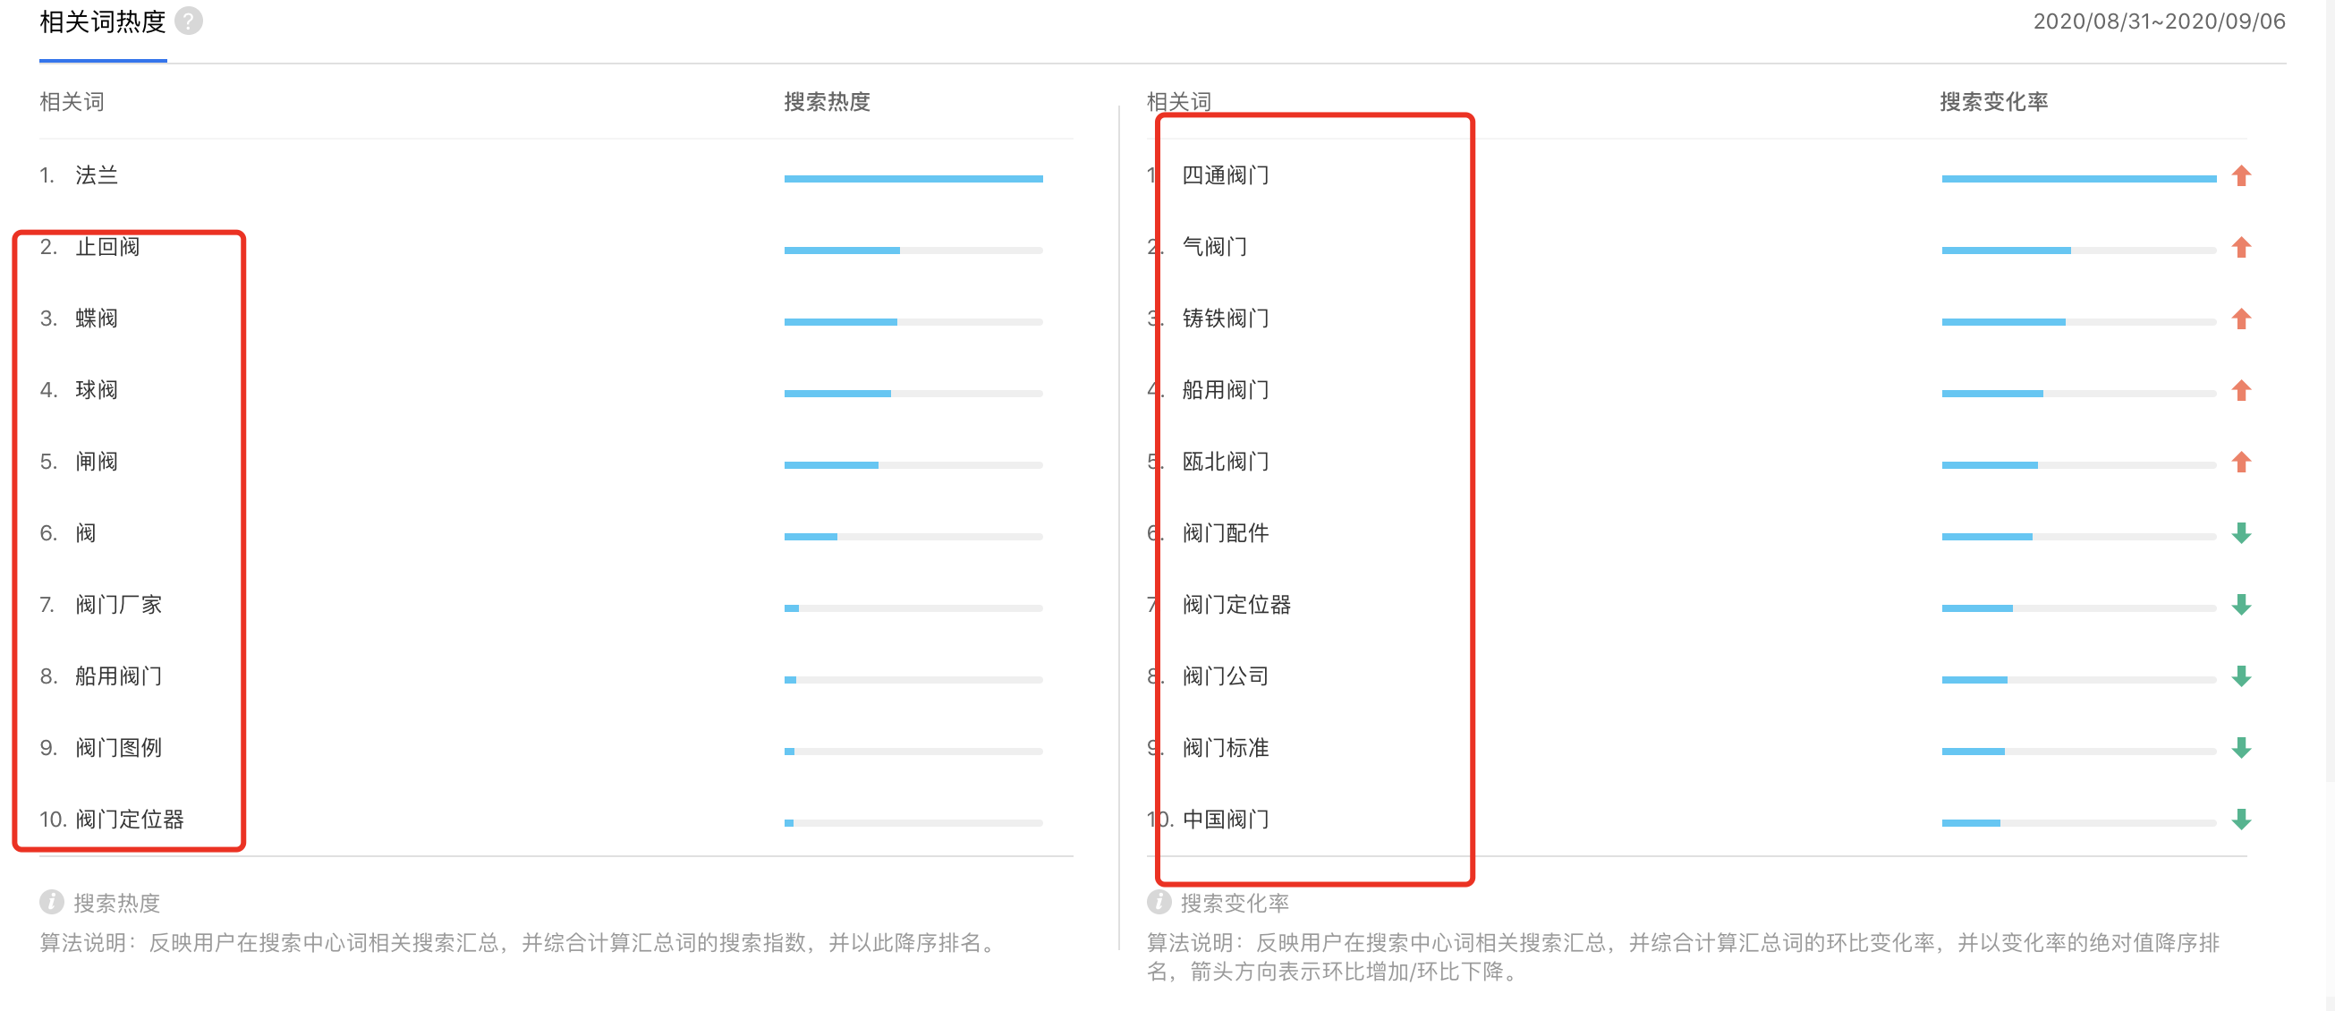The image size is (2335, 1011).
Task: Open 船用阀门 in the search heat list
Action: [x=119, y=676]
